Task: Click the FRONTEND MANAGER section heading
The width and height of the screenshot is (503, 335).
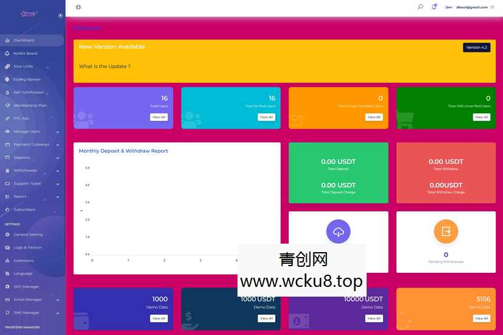Action: pos(22,327)
